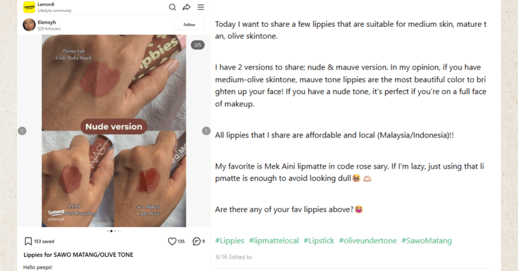Open the #lipmattelocal hashtag
The height and width of the screenshot is (271, 518).
[274, 241]
